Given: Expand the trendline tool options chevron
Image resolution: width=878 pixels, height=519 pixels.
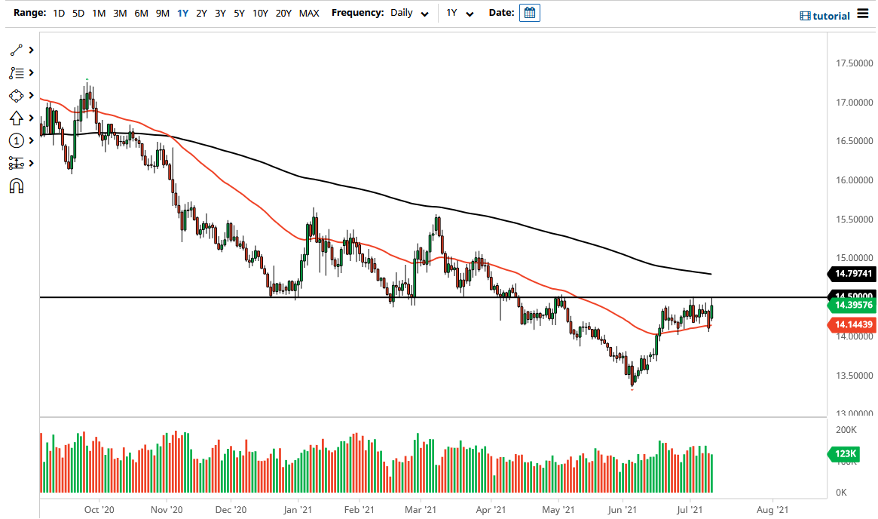Looking at the screenshot, I should (x=31, y=50).
